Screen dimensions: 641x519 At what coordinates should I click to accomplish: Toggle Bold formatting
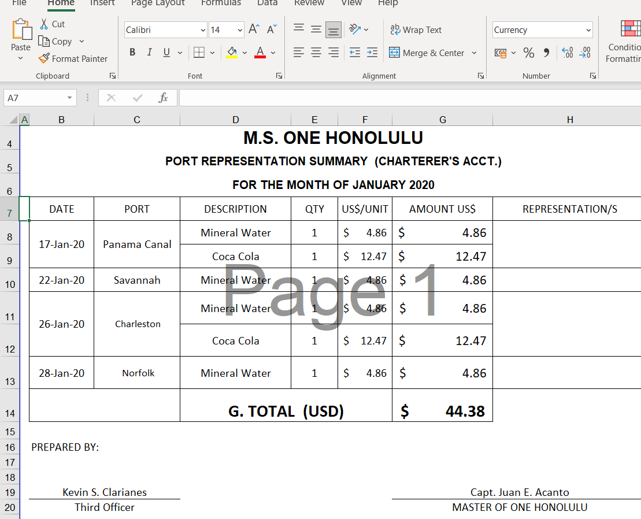click(x=132, y=53)
